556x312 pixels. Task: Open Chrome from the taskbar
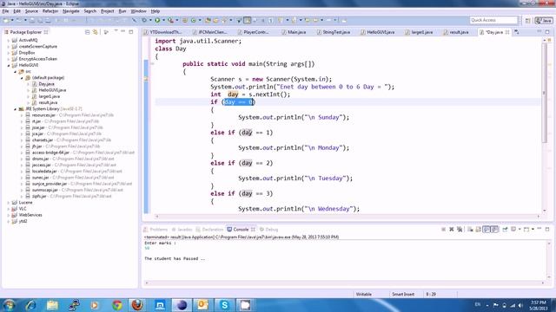(117, 304)
